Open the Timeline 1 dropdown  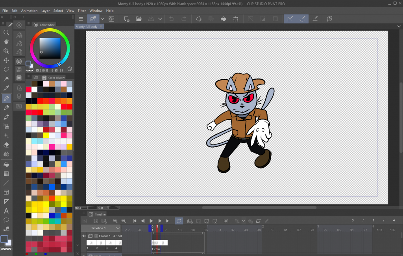coord(118,228)
